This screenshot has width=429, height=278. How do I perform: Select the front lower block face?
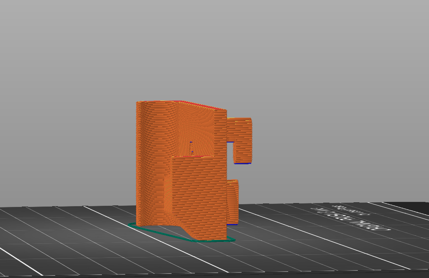click(198, 194)
